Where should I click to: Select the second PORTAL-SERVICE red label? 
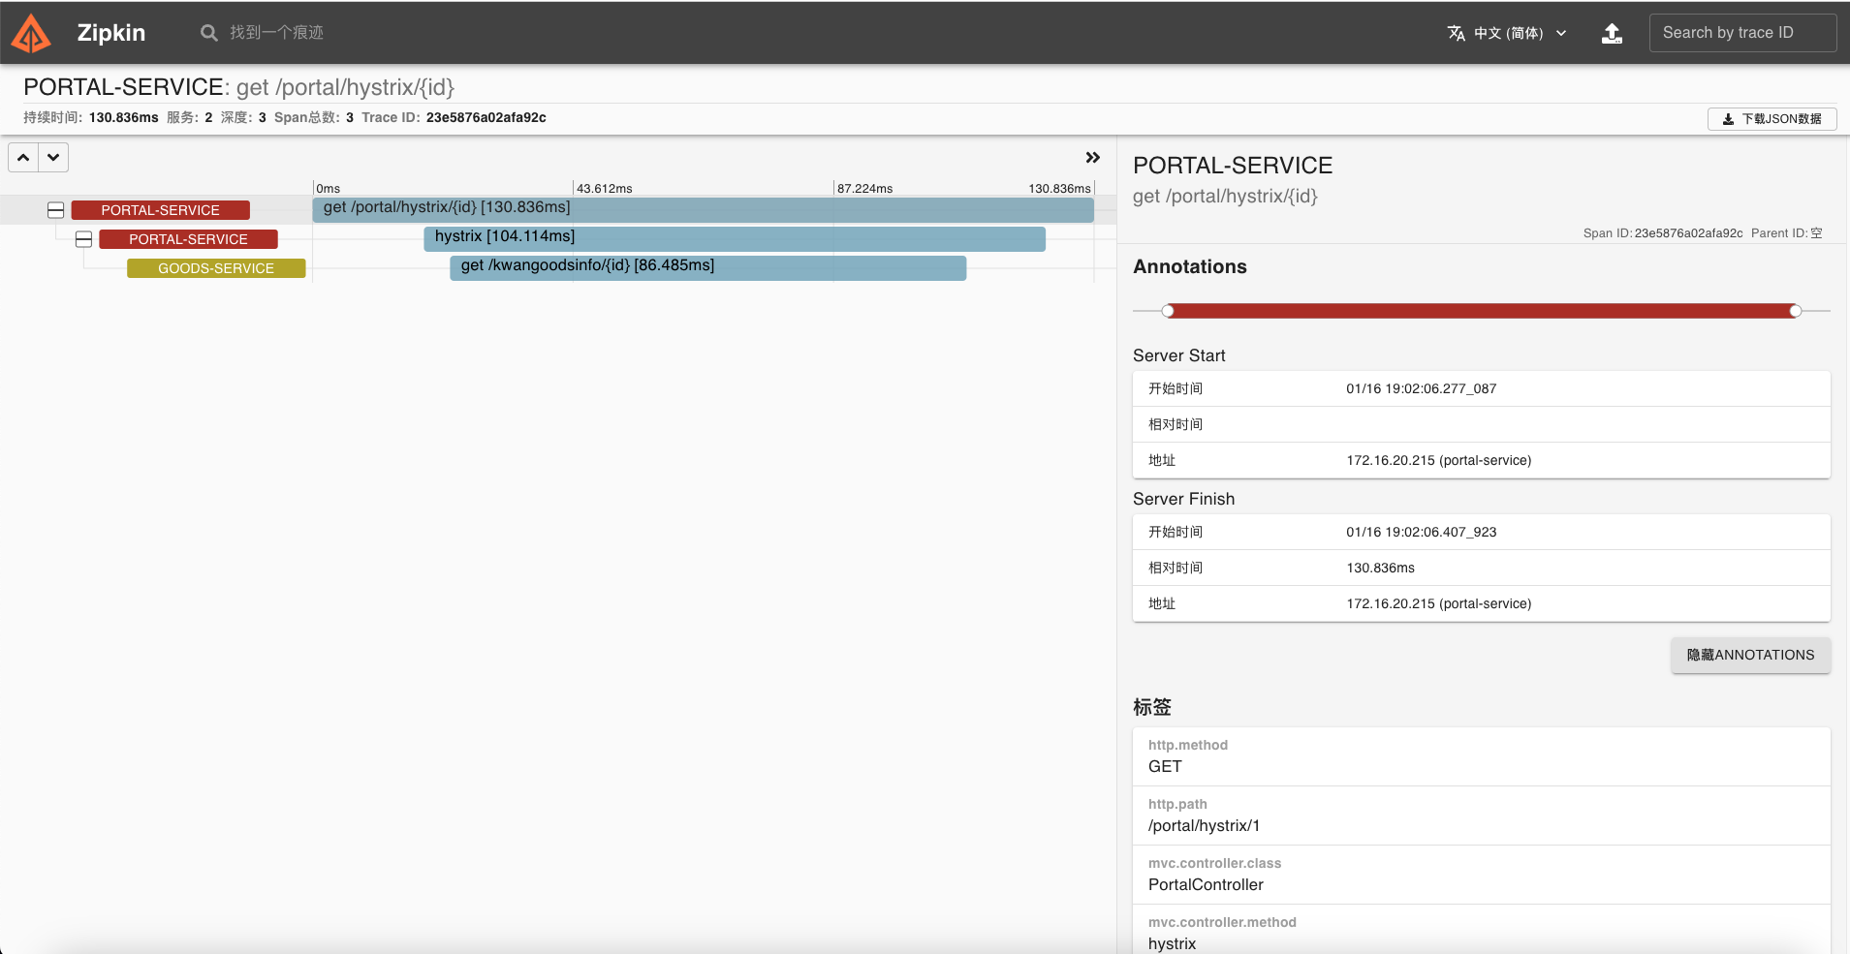click(x=189, y=239)
